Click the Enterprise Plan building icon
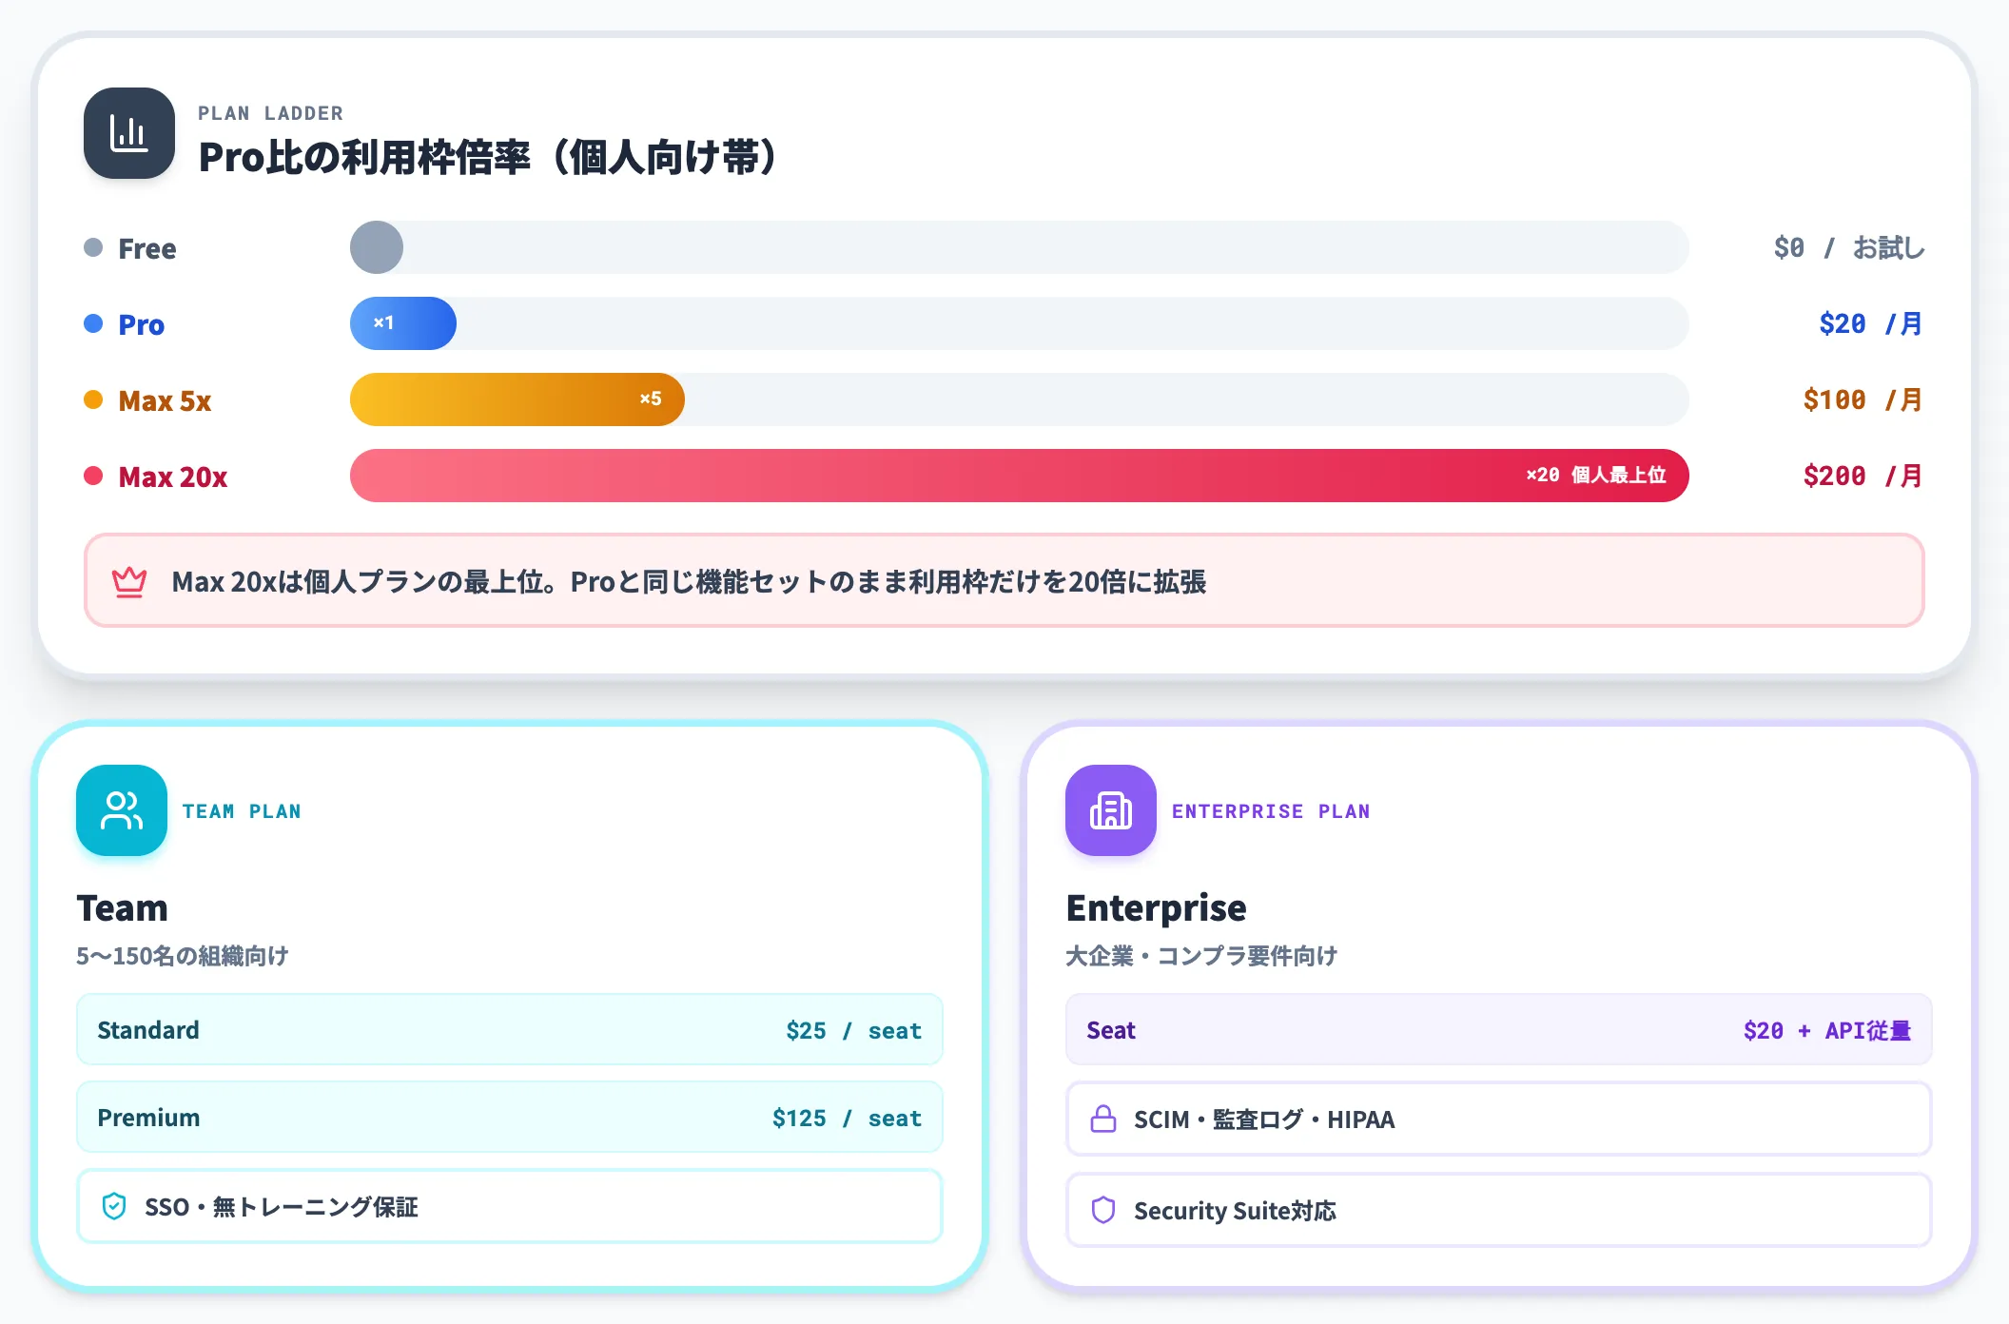2009x1324 pixels. point(1111,810)
